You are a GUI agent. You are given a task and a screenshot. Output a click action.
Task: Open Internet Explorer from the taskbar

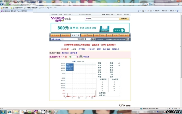[x=9, y=112]
